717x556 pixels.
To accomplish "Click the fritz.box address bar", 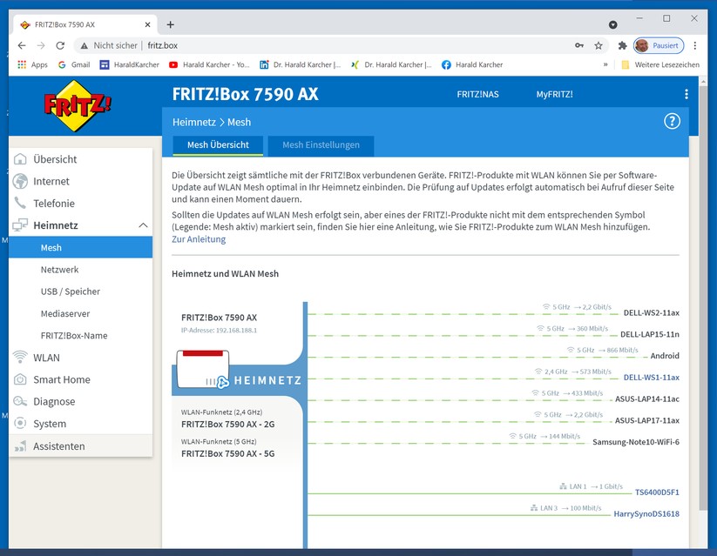I will pos(163,44).
